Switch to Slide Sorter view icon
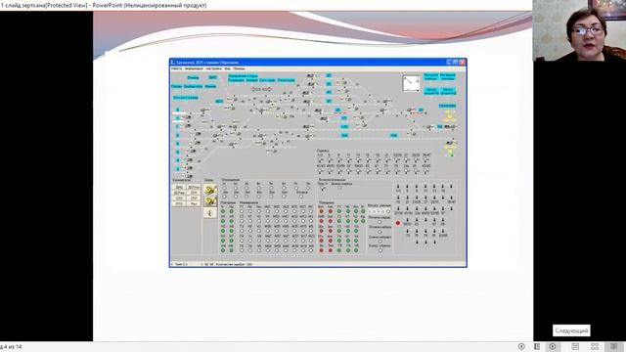 click(595, 346)
